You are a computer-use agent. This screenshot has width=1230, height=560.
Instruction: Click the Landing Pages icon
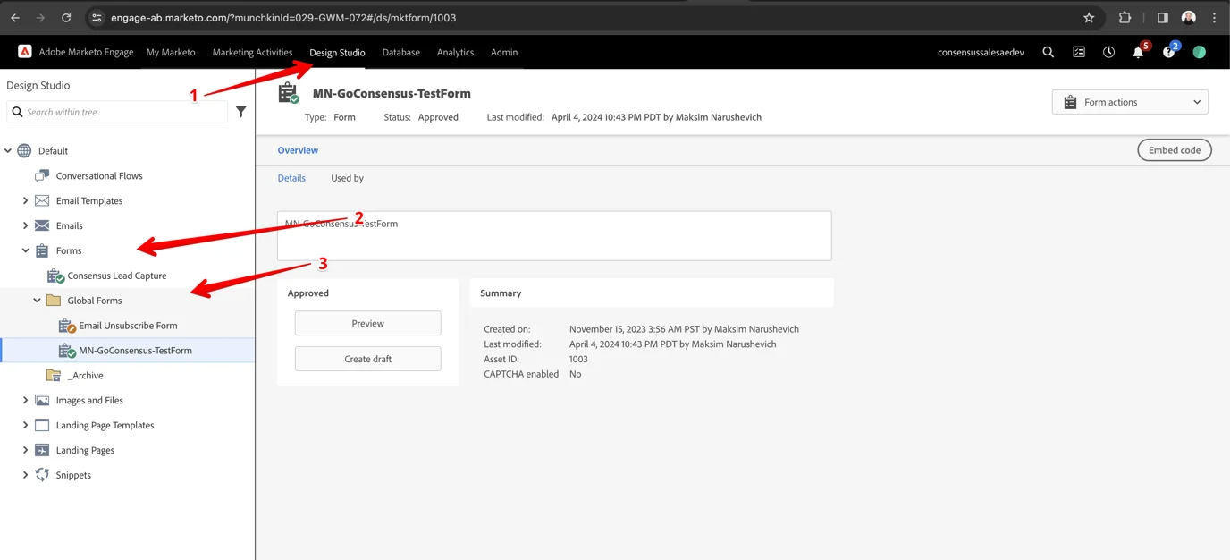[42, 450]
